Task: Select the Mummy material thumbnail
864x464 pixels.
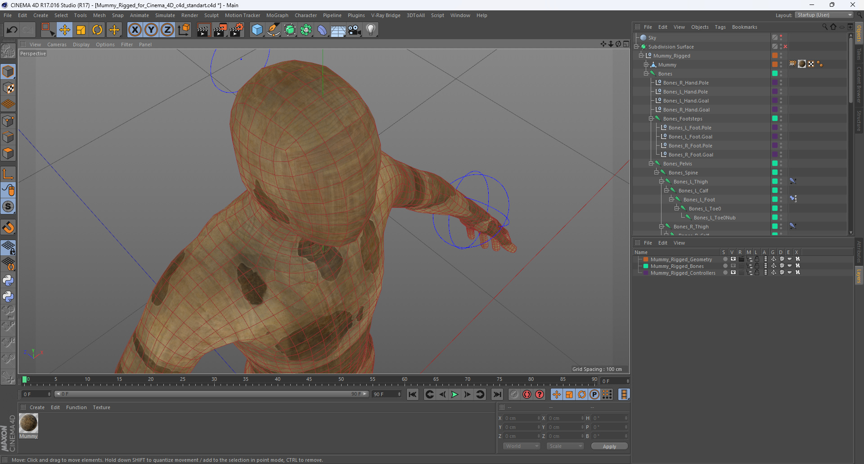Action: pyautogui.click(x=28, y=423)
